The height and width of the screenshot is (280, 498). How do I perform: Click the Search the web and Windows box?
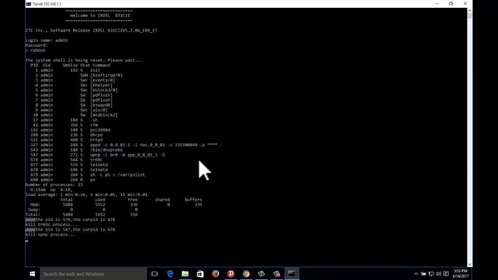tap(93, 274)
